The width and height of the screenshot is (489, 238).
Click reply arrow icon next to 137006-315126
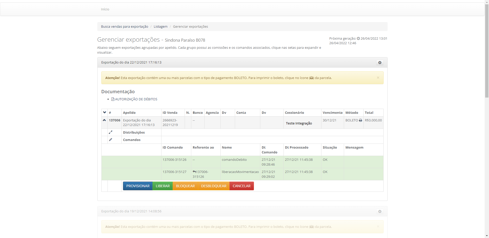pos(194,172)
